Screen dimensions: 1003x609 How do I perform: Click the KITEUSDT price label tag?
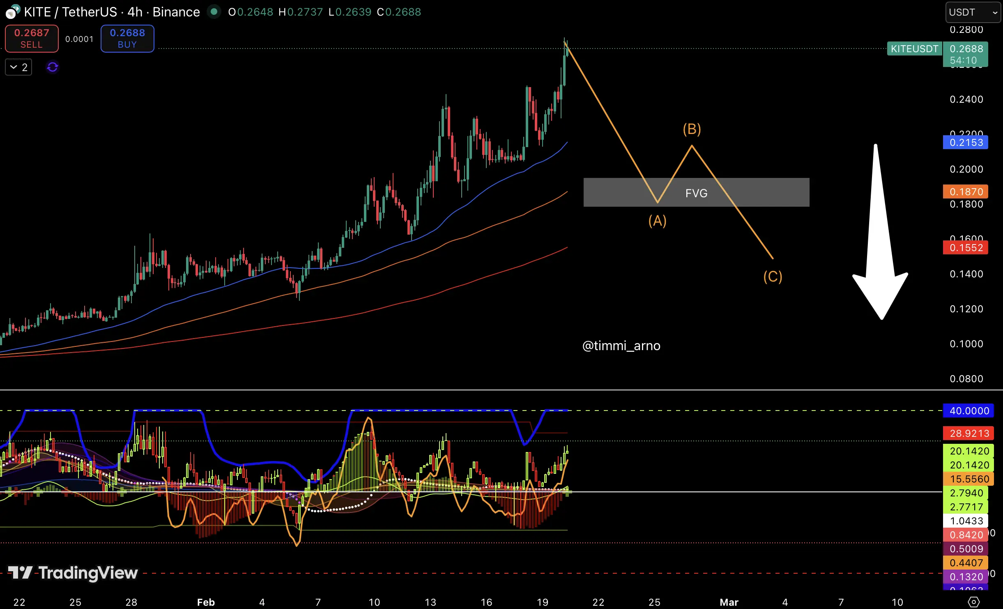coord(914,49)
